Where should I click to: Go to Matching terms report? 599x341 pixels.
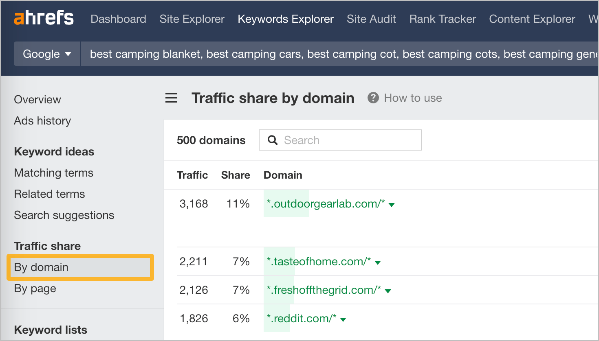[54, 173]
